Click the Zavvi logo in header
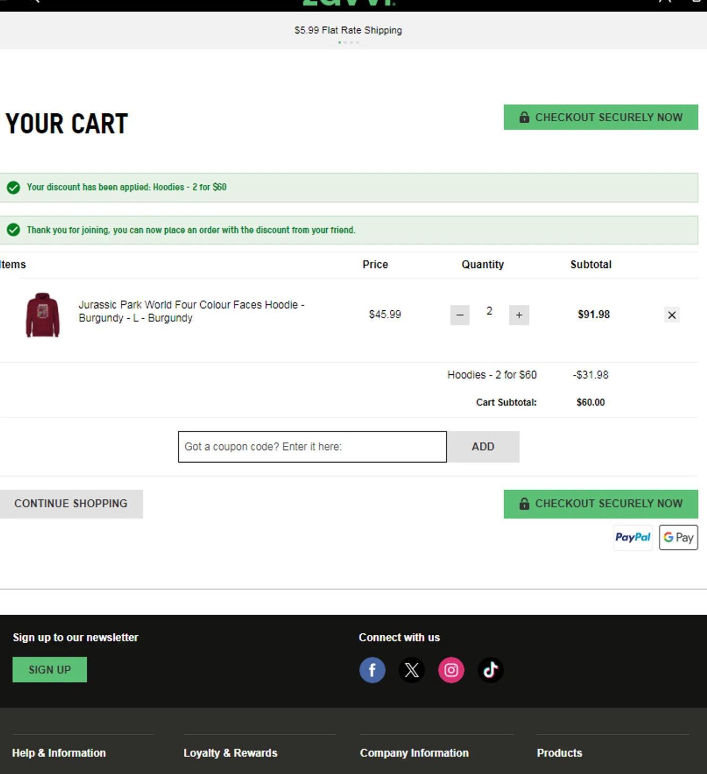 (348, 3)
